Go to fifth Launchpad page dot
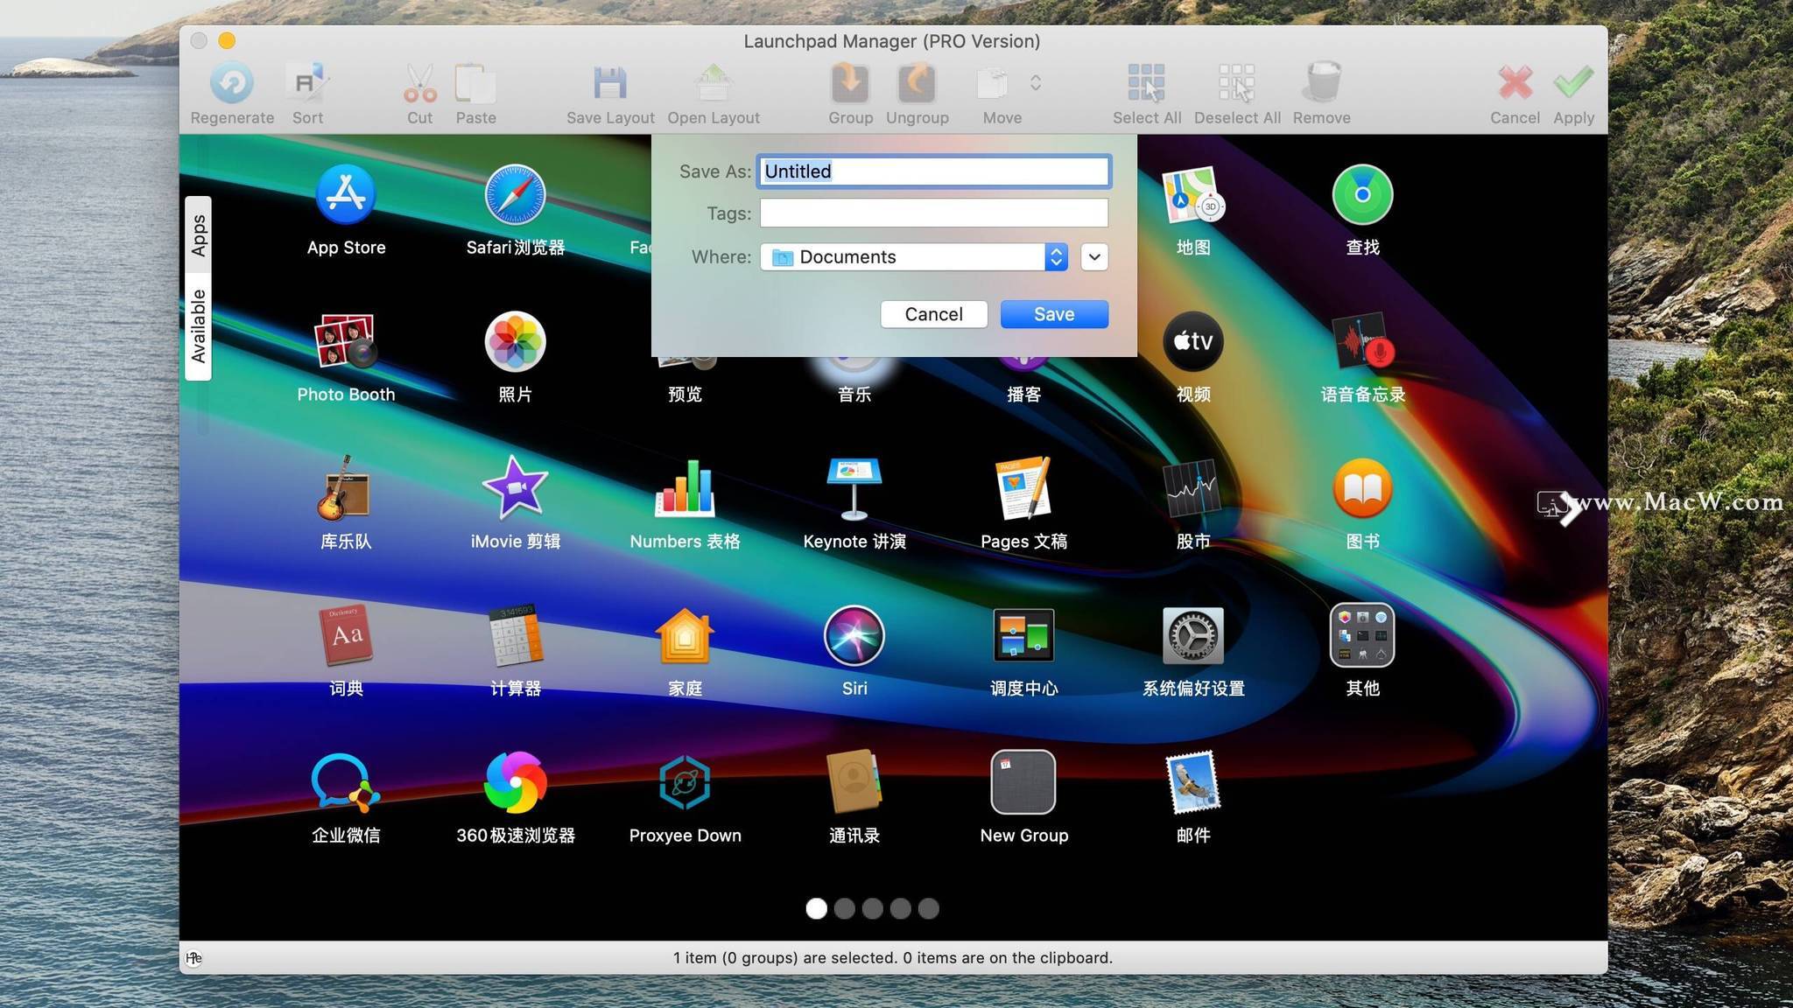1793x1008 pixels. click(928, 908)
